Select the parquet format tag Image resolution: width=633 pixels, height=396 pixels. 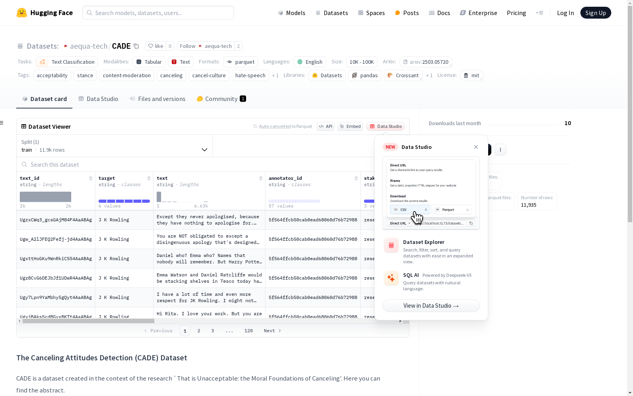coord(241,62)
